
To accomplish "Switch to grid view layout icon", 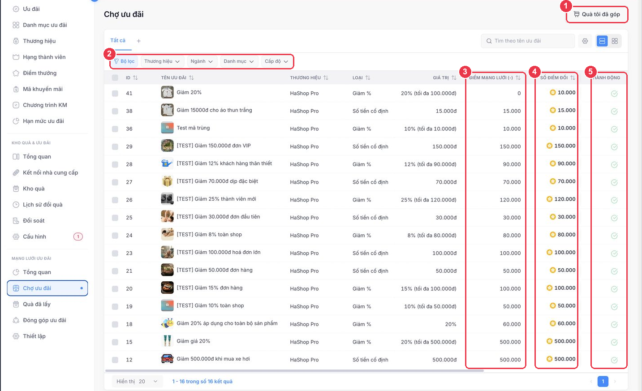I will point(615,41).
